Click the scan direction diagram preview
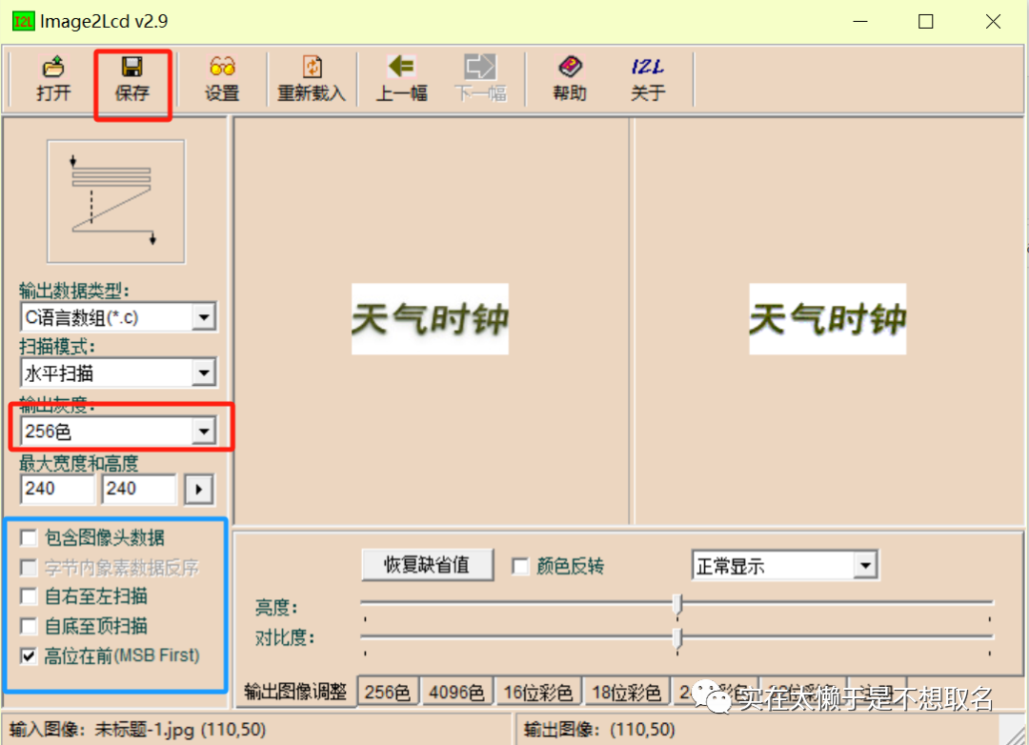Screen dimensions: 1029x745 point(115,201)
